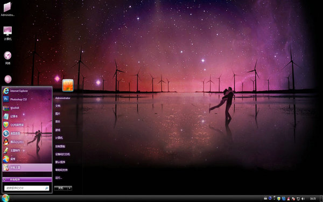Viewport: 323px width, 202px height.
Task: Open the Notepad (记事本) entry
Action: point(27,116)
